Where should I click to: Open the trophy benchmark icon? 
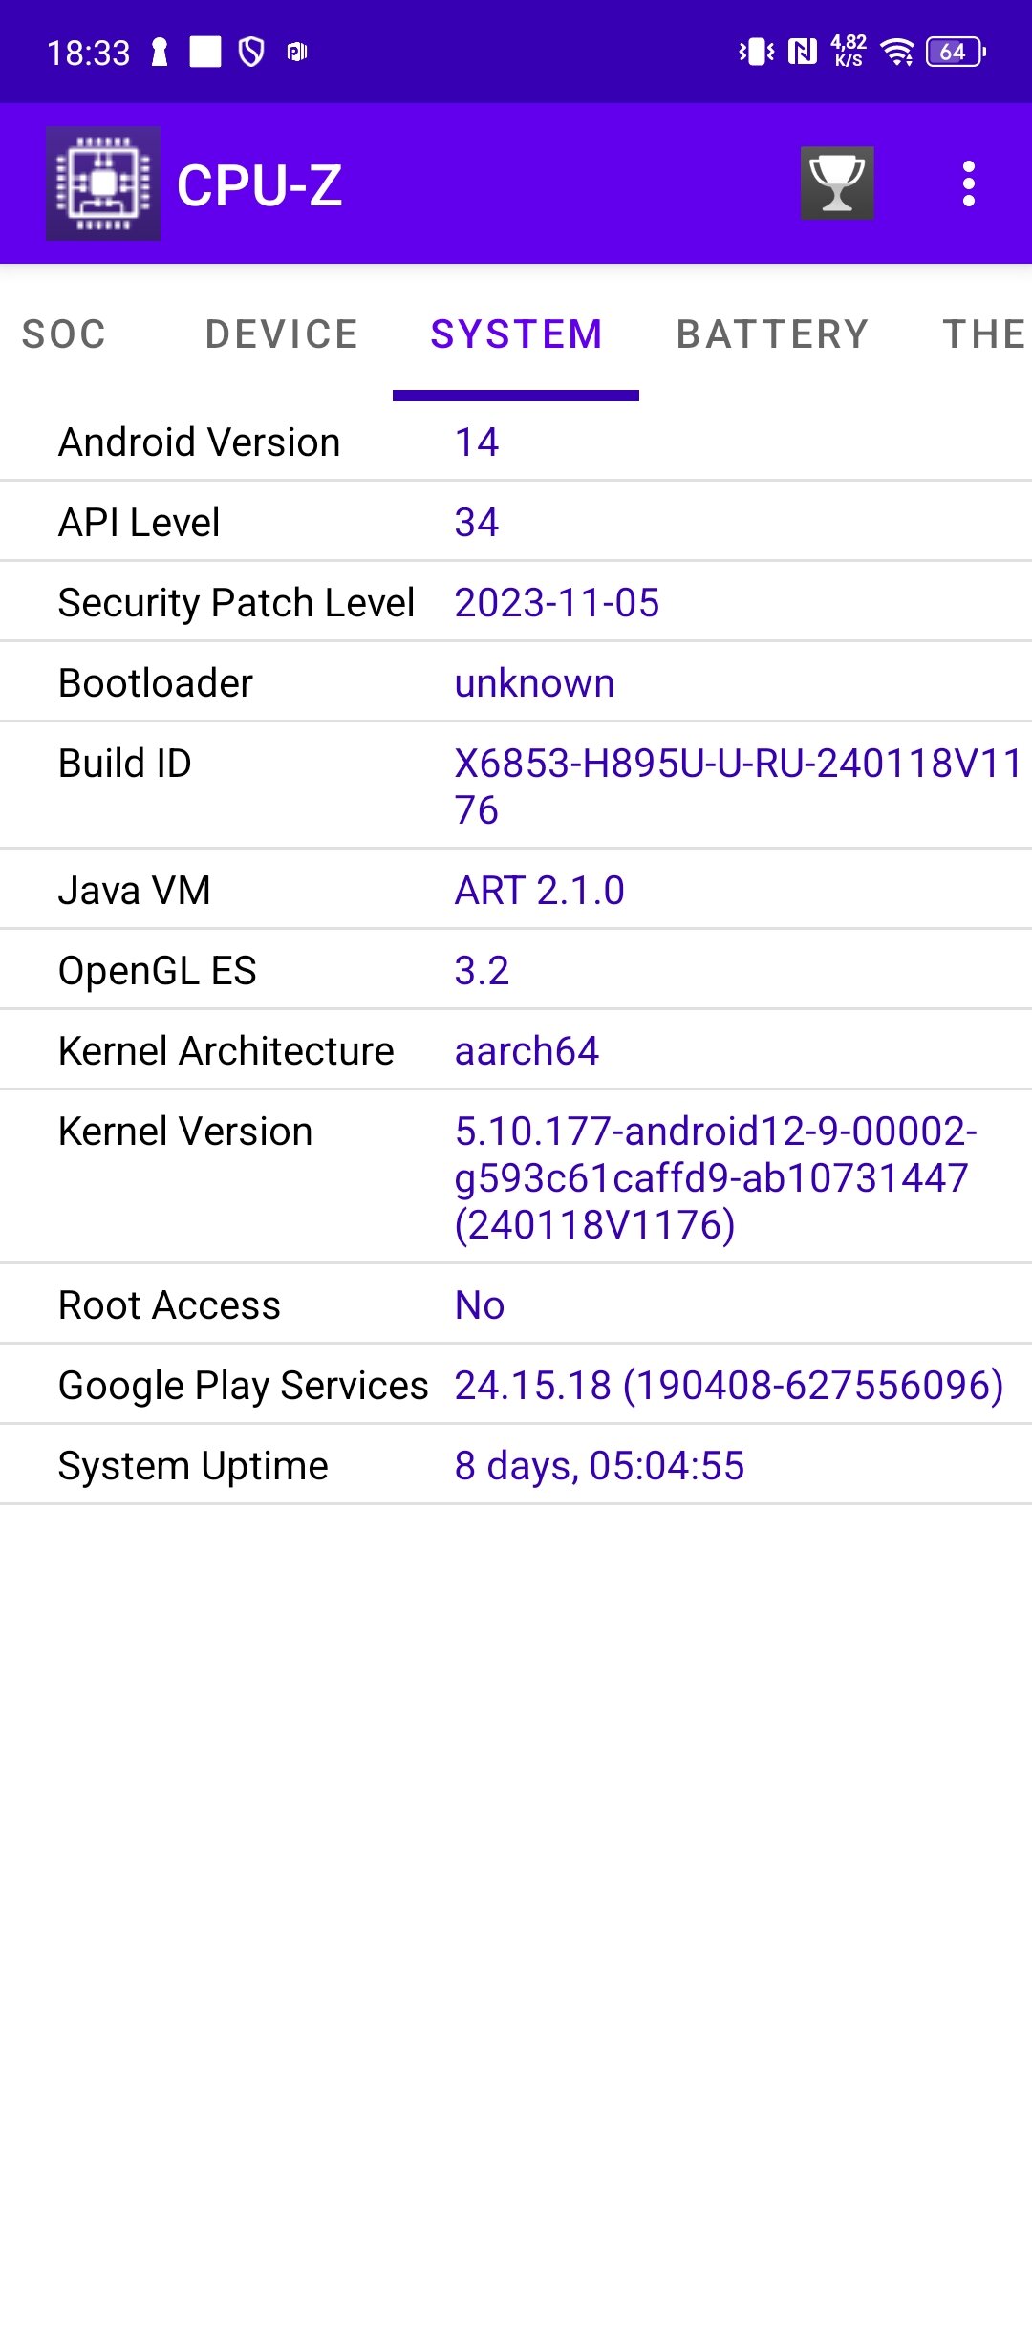coord(837,183)
